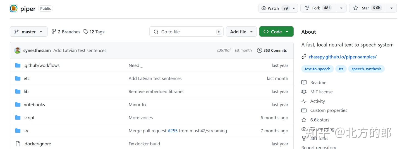Open the .github/workflows folder icon
402x149 pixels.
point(18,65)
